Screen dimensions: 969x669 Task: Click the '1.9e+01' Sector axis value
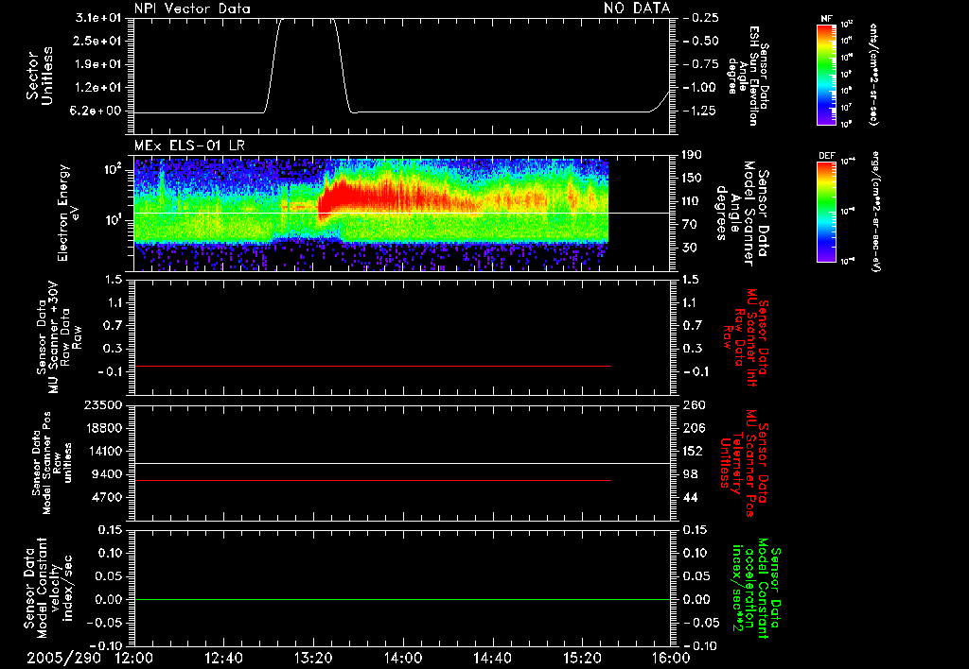(x=97, y=64)
